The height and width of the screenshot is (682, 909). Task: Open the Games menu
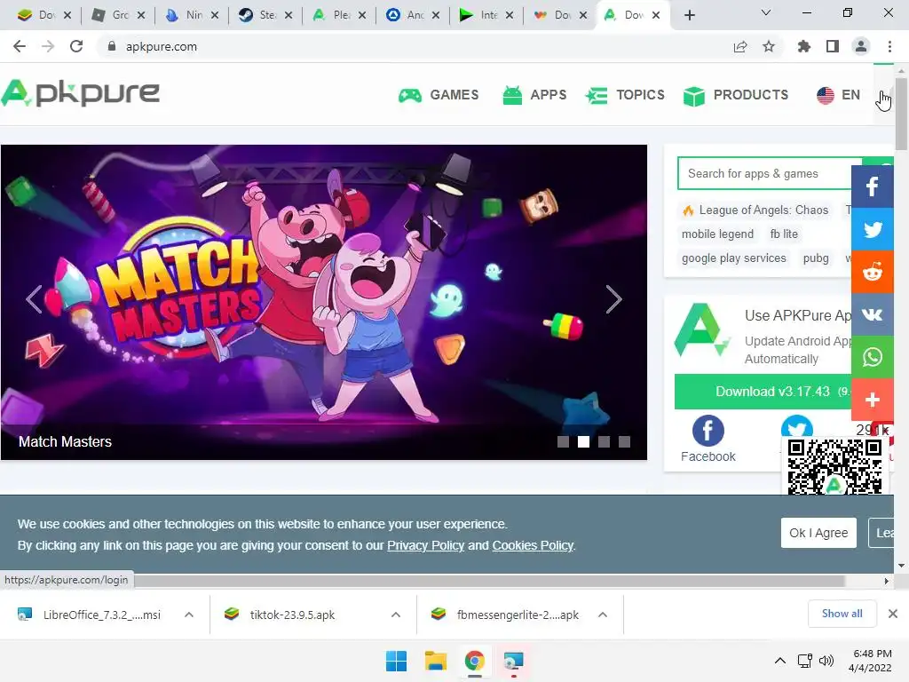439,95
